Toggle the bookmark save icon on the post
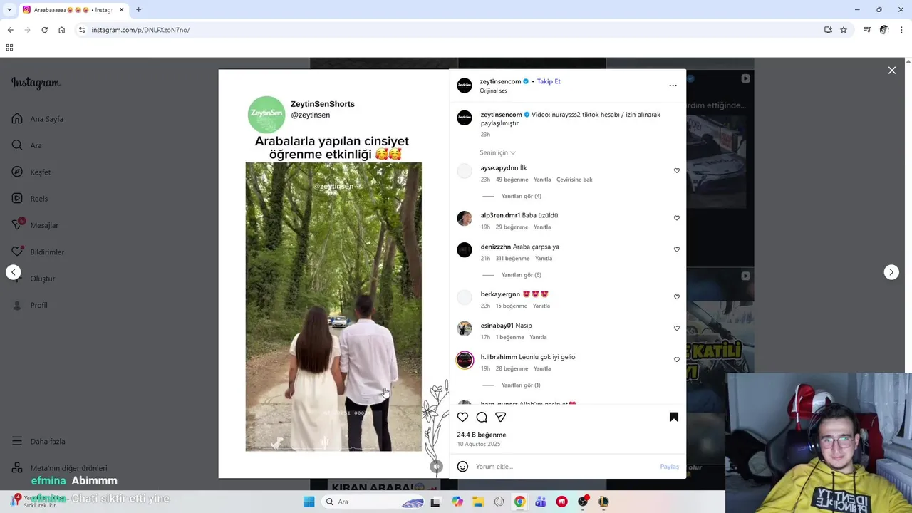The height and width of the screenshot is (513, 912). [x=673, y=417]
